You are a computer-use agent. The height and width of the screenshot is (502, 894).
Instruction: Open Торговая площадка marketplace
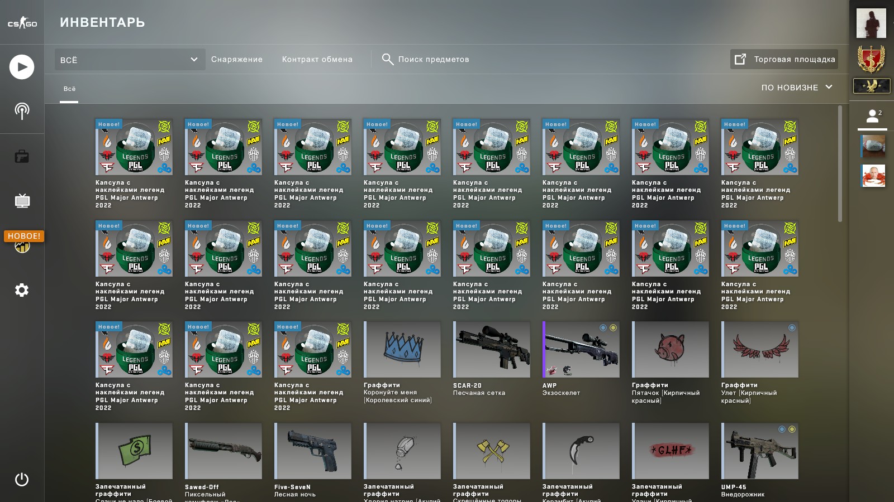pos(784,59)
